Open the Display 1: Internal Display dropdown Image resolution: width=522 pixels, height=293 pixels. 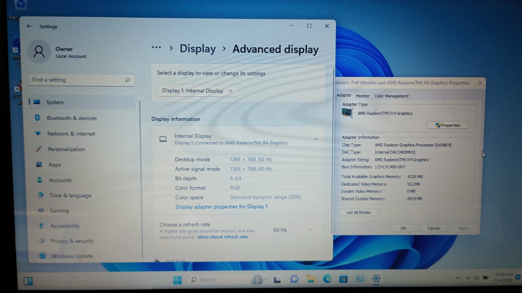tap(197, 91)
